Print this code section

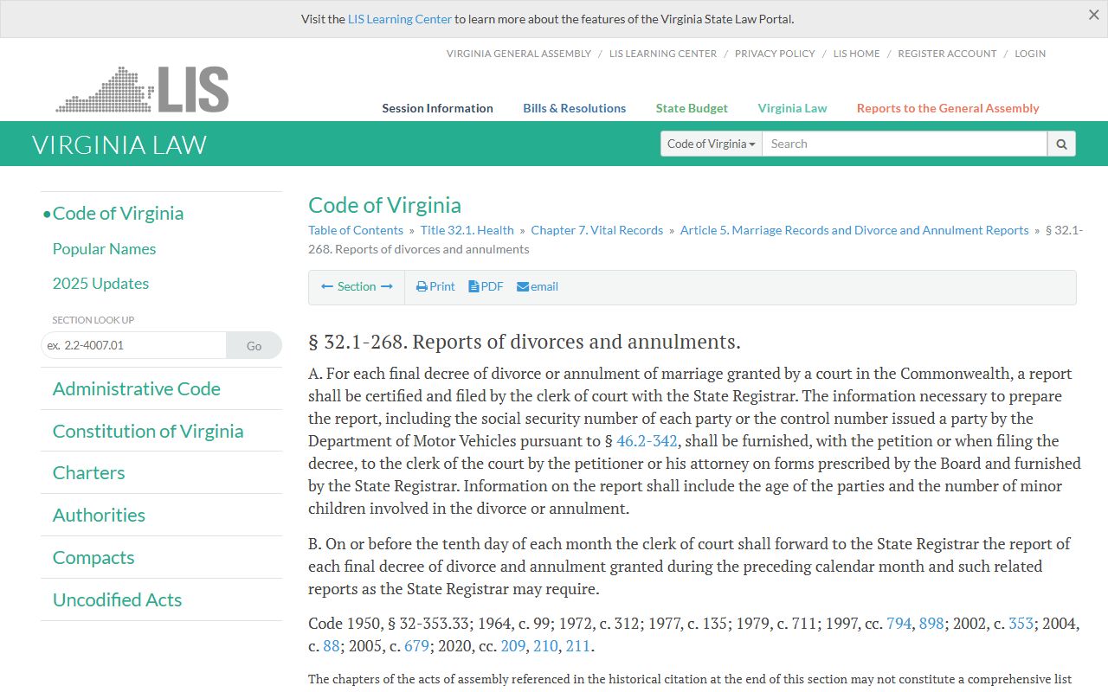point(435,286)
